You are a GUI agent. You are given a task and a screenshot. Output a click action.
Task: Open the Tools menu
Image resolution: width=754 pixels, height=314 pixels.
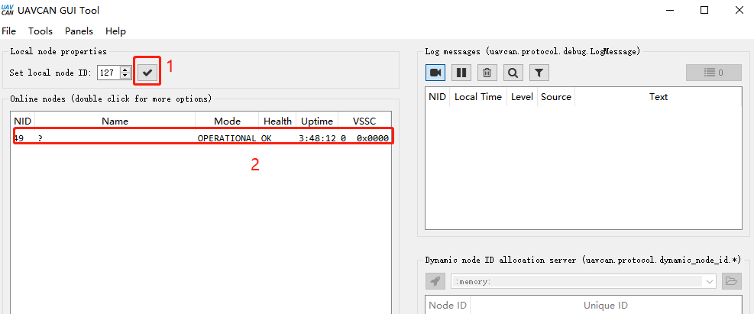click(40, 31)
